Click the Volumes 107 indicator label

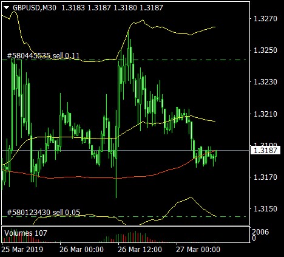pyautogui.click(x=25, y=233)
